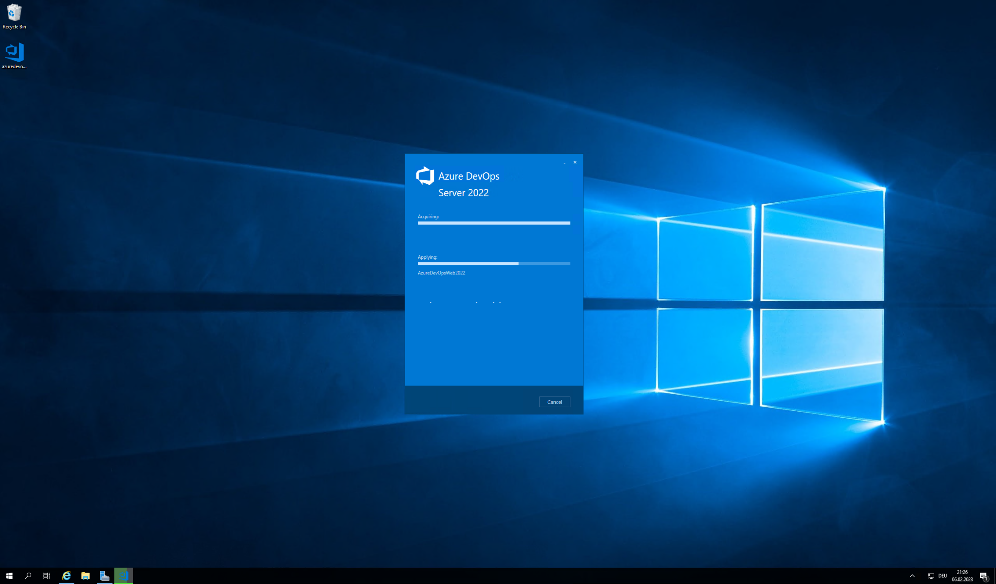The image size is (996, 584).
Task: Click the AzureDevOpsWeb2022 status text
Action: (441, 273)
